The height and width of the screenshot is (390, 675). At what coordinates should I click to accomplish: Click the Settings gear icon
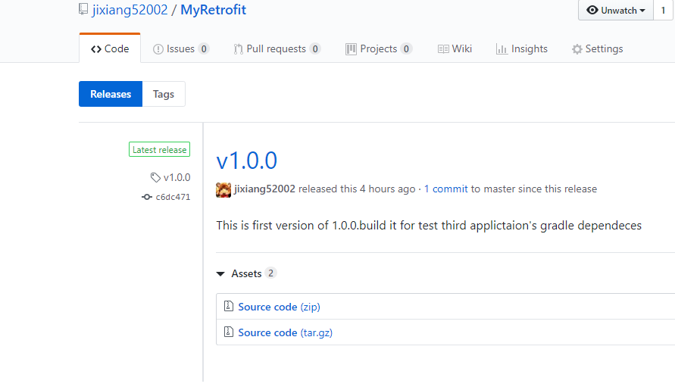[x=577, y=49]
